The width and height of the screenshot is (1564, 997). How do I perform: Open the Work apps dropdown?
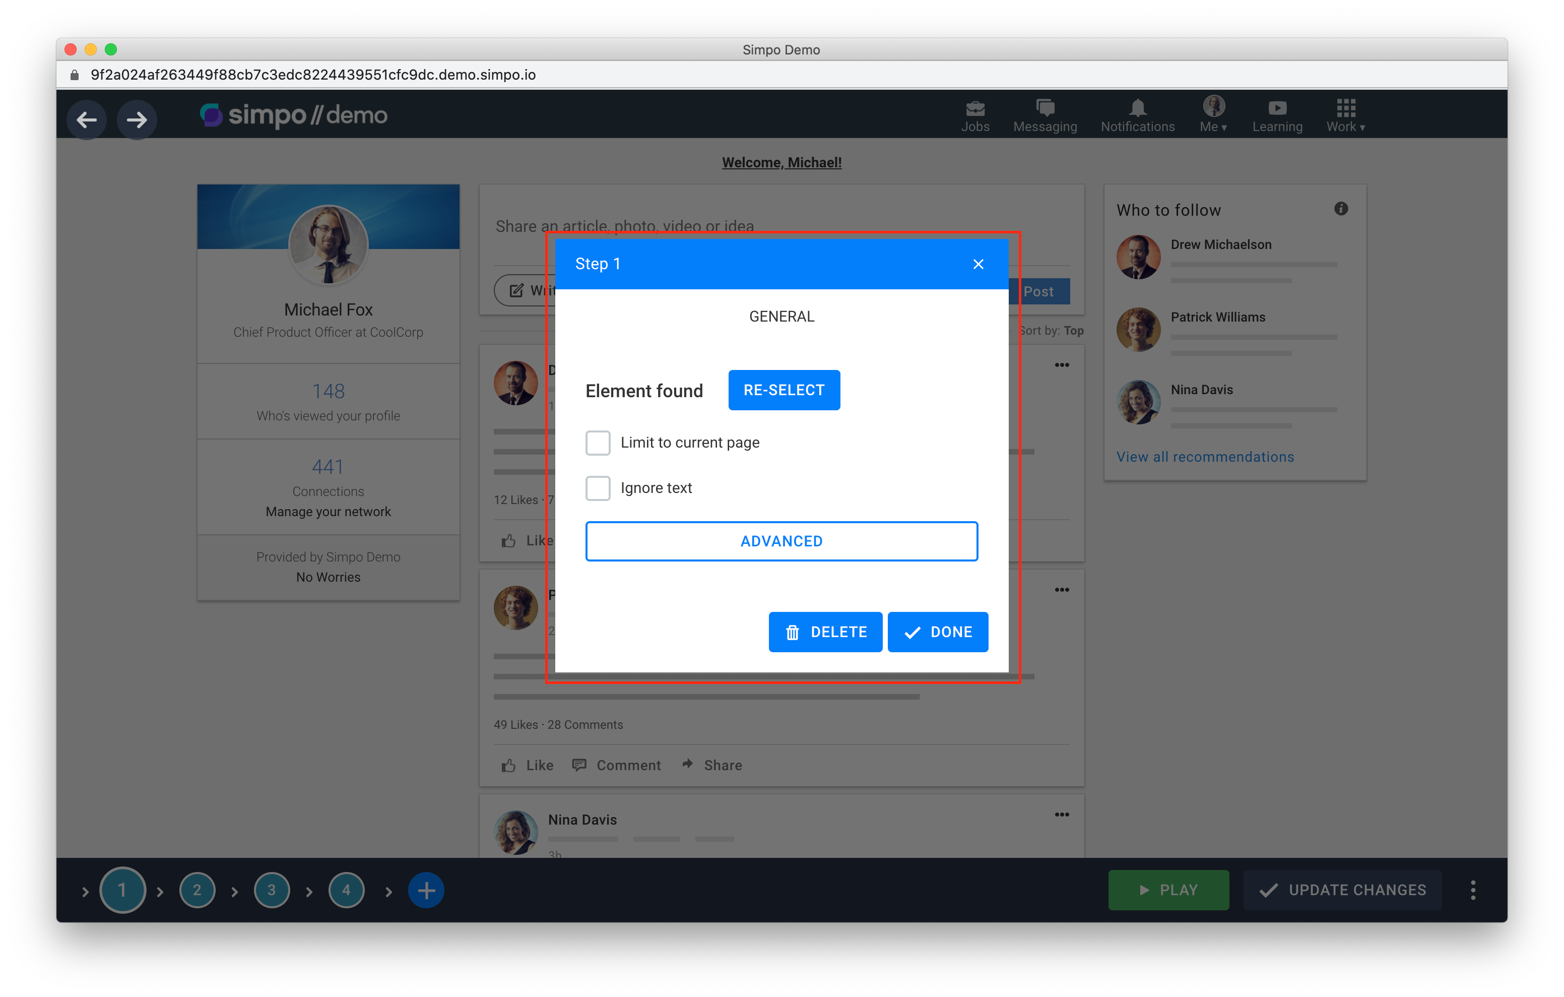(x=1345, y=116)
